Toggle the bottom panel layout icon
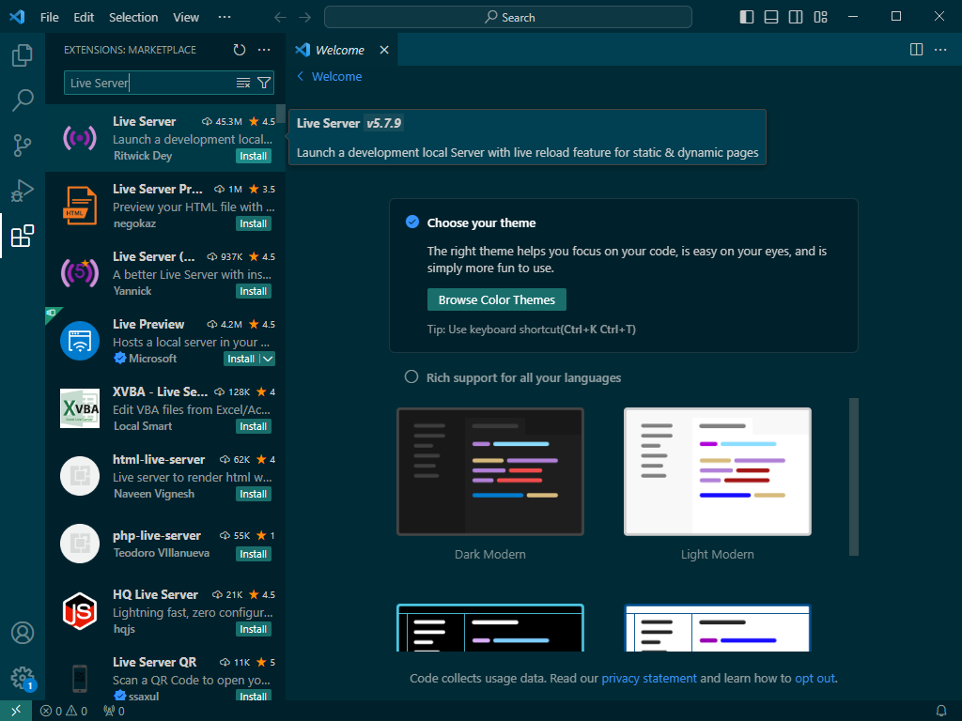Screen dimensions: 962x721 [771, 17]
